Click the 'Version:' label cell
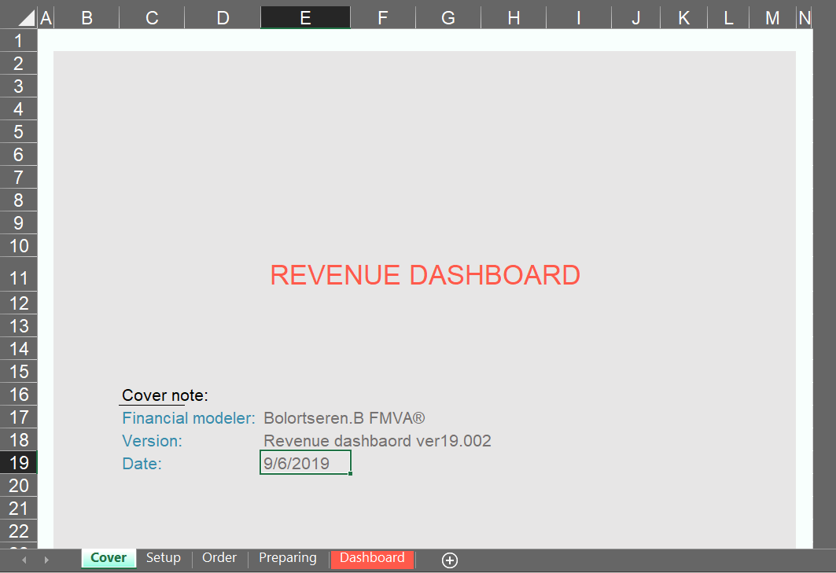Viewport: 836px width, 573px height. pyautogui.click(x=152, y=441)
